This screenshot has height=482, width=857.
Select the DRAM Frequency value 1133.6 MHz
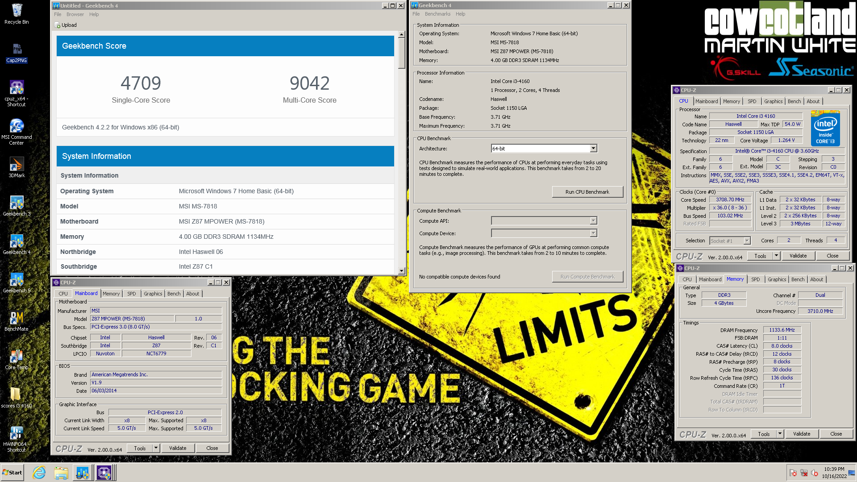point(782,330)
